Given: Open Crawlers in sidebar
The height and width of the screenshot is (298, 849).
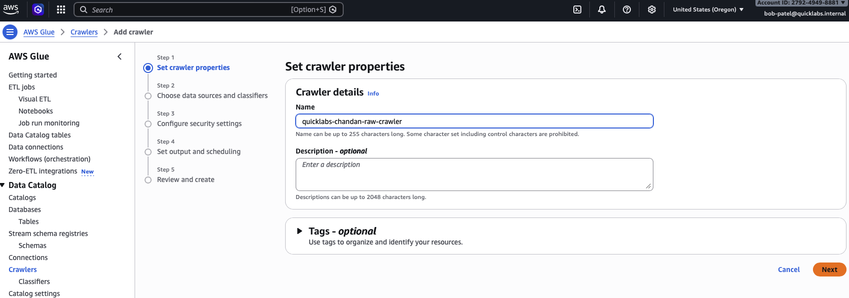Looking at the screenshot, I should click(x=23, y=269).
